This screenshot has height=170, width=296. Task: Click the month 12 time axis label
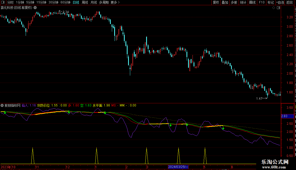[68, 167]
